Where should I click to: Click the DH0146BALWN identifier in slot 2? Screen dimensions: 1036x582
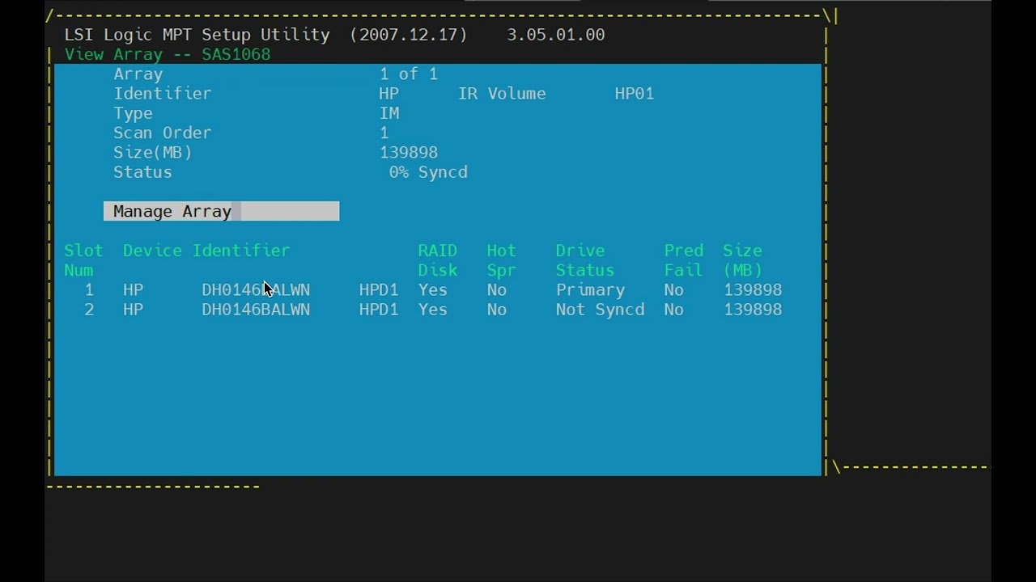pos(256,310)
